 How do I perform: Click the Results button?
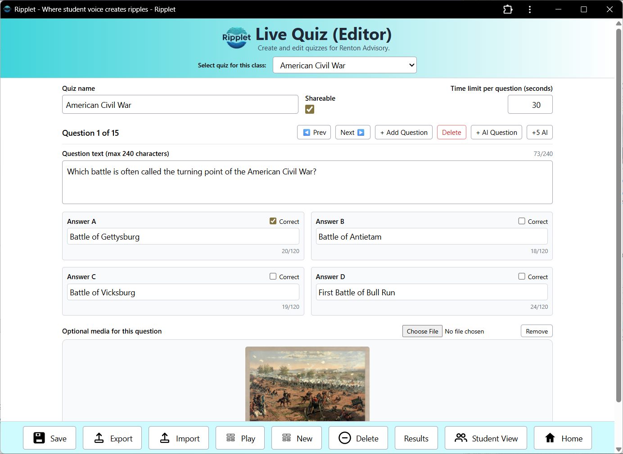(416, 438)
